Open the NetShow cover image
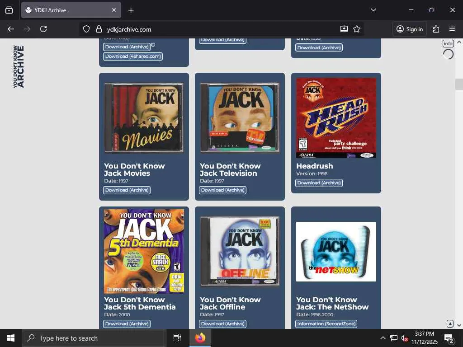The width and height of the screenshot is (463, 347). coord(336,252)
